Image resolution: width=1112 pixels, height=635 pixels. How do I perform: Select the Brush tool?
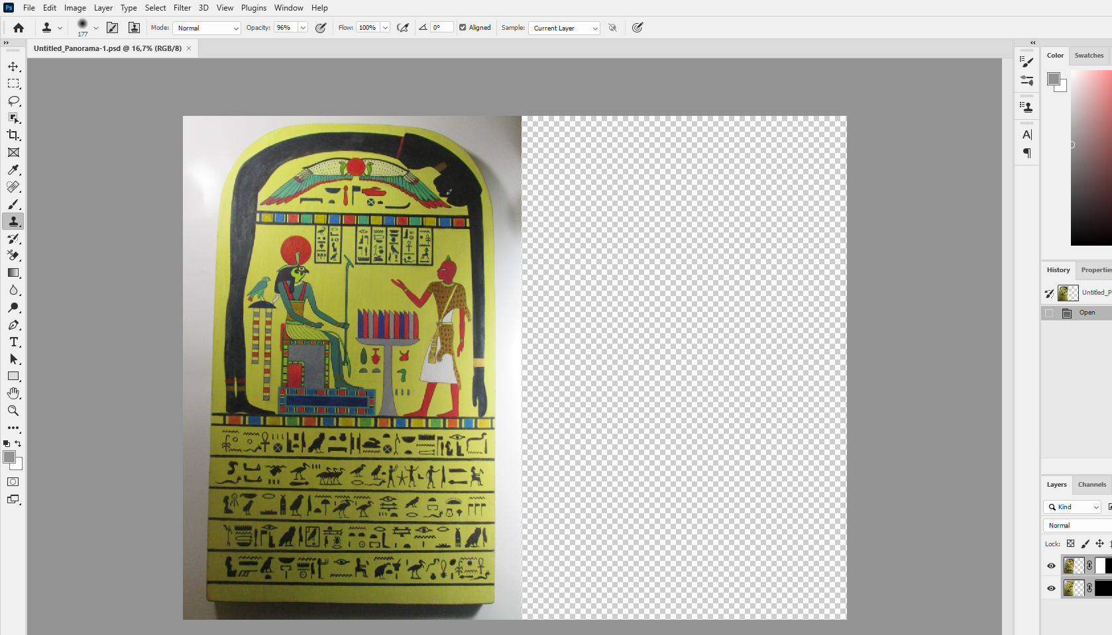pyautogui.click(x=13, y=205)
